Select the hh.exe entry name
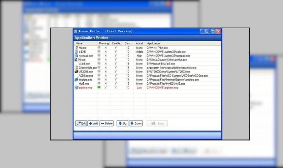Screen dimensions: 283x168 tap(83, 48)
